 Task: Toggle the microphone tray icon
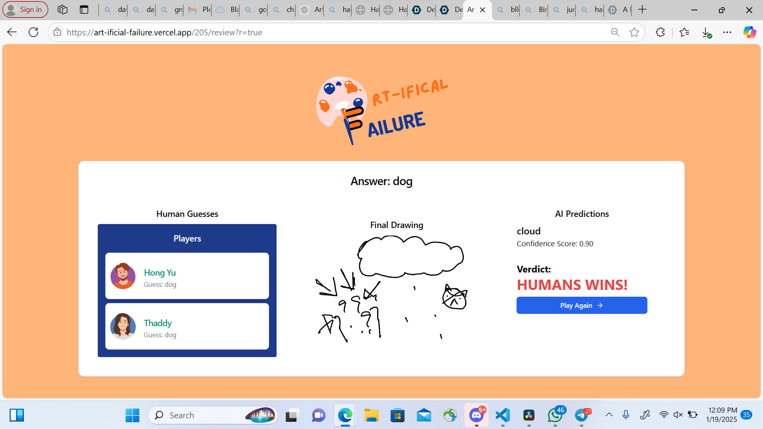click(x=626, y=415)
